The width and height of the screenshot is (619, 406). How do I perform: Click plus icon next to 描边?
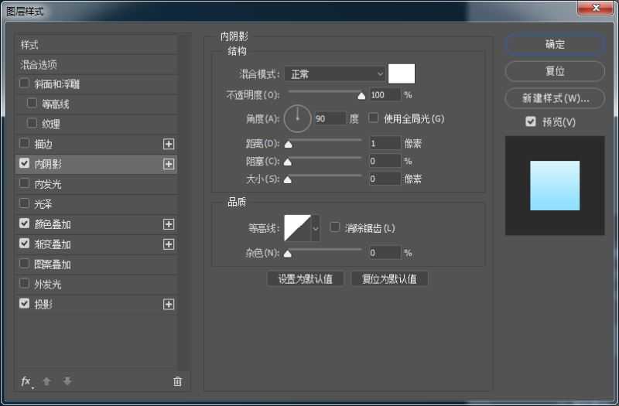coord(169,144)
